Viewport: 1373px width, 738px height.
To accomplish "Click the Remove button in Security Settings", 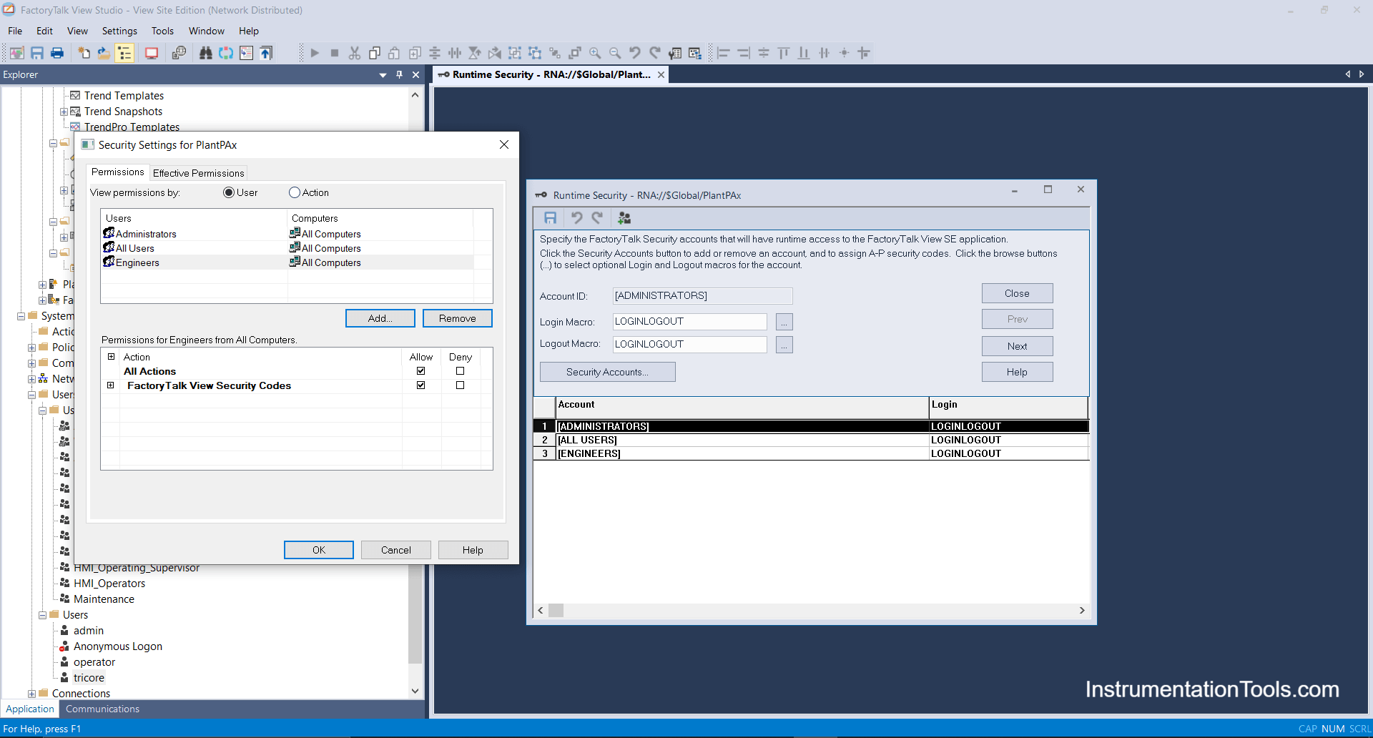I will 458,318.
